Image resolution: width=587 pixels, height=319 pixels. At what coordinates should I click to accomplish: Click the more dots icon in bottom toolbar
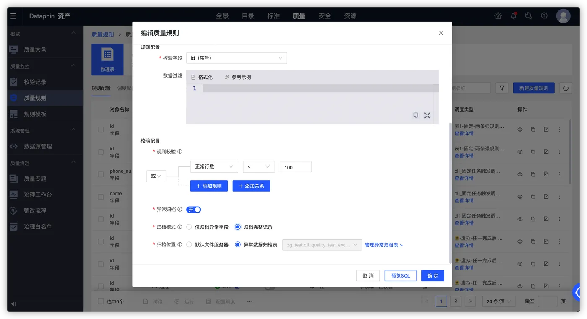[250, 301]
